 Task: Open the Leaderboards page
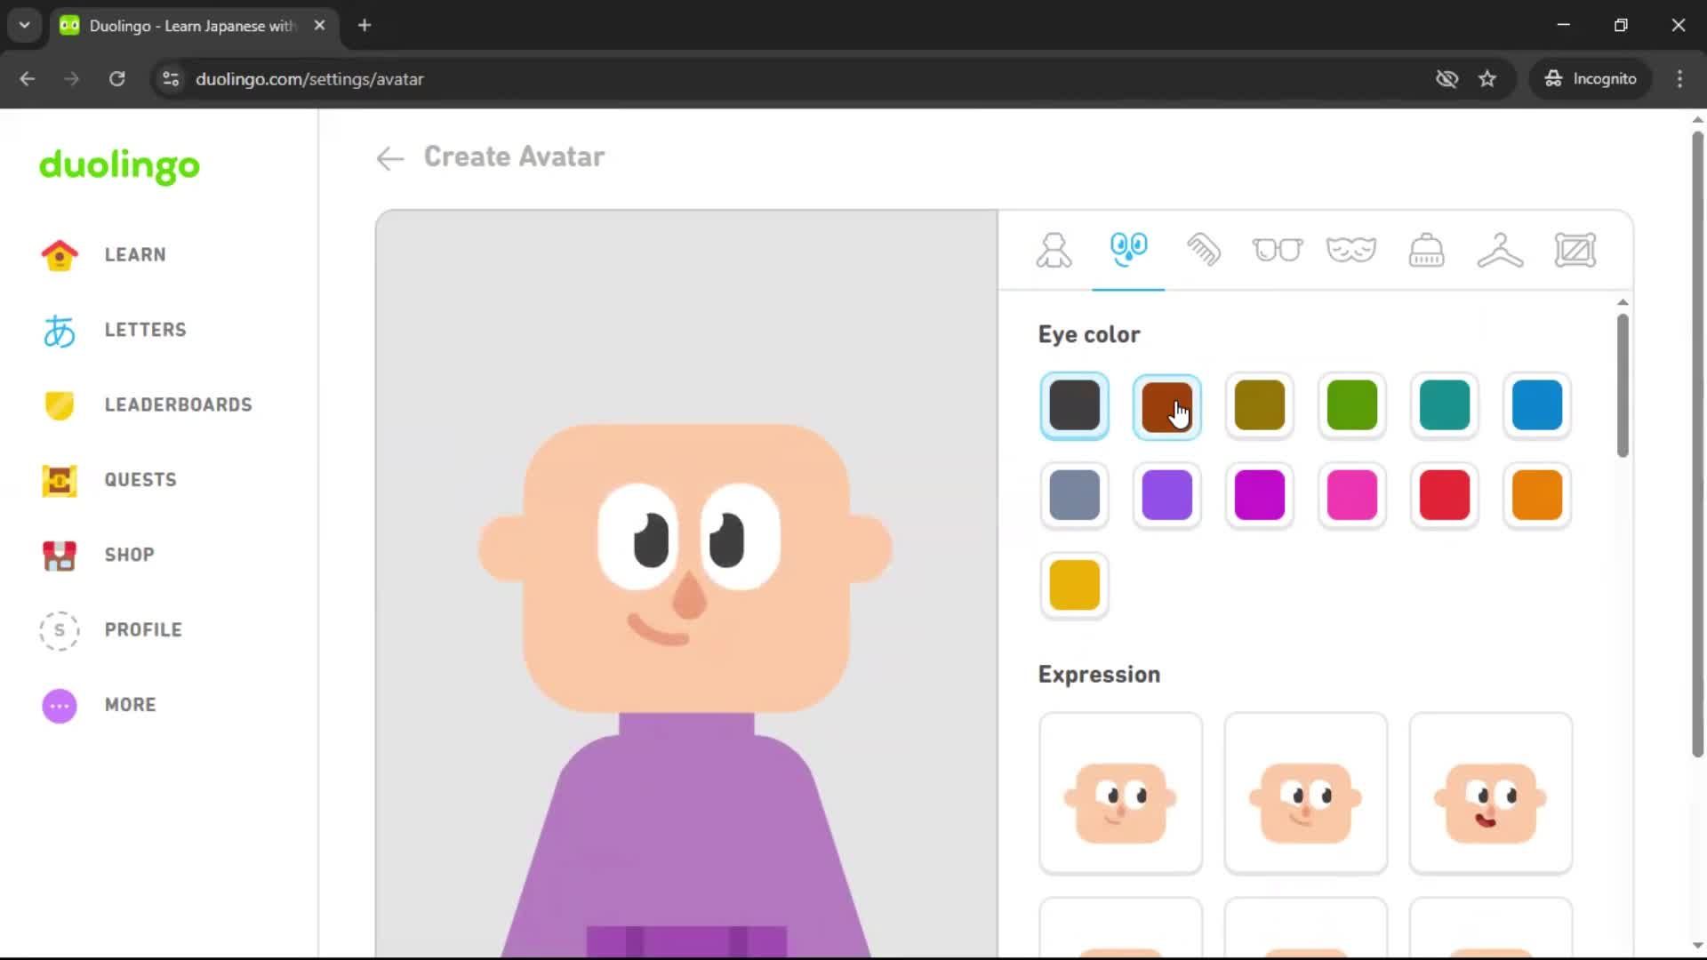pyautogui.click(x=178, y=404)
